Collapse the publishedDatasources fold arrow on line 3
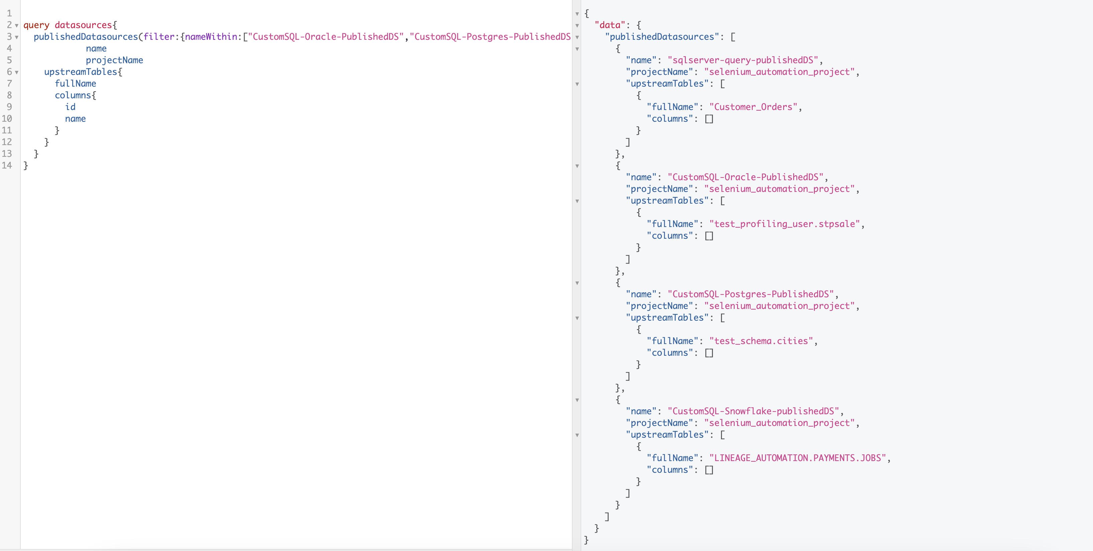The image size is (1093, 551). [x=17, y=37]
